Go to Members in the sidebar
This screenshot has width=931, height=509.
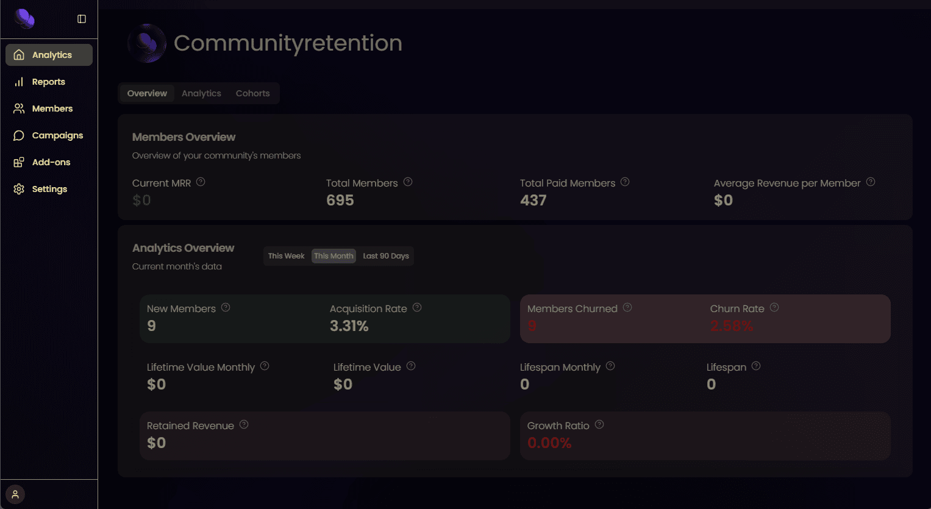point(49,109)
